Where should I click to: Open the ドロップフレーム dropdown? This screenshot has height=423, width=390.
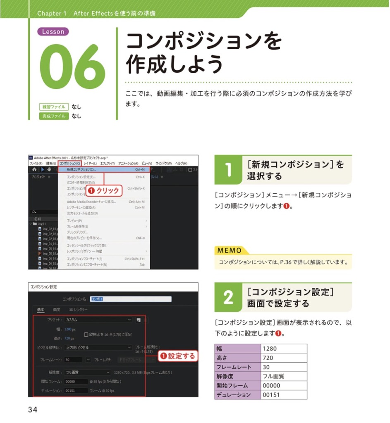tap(136, 360)
